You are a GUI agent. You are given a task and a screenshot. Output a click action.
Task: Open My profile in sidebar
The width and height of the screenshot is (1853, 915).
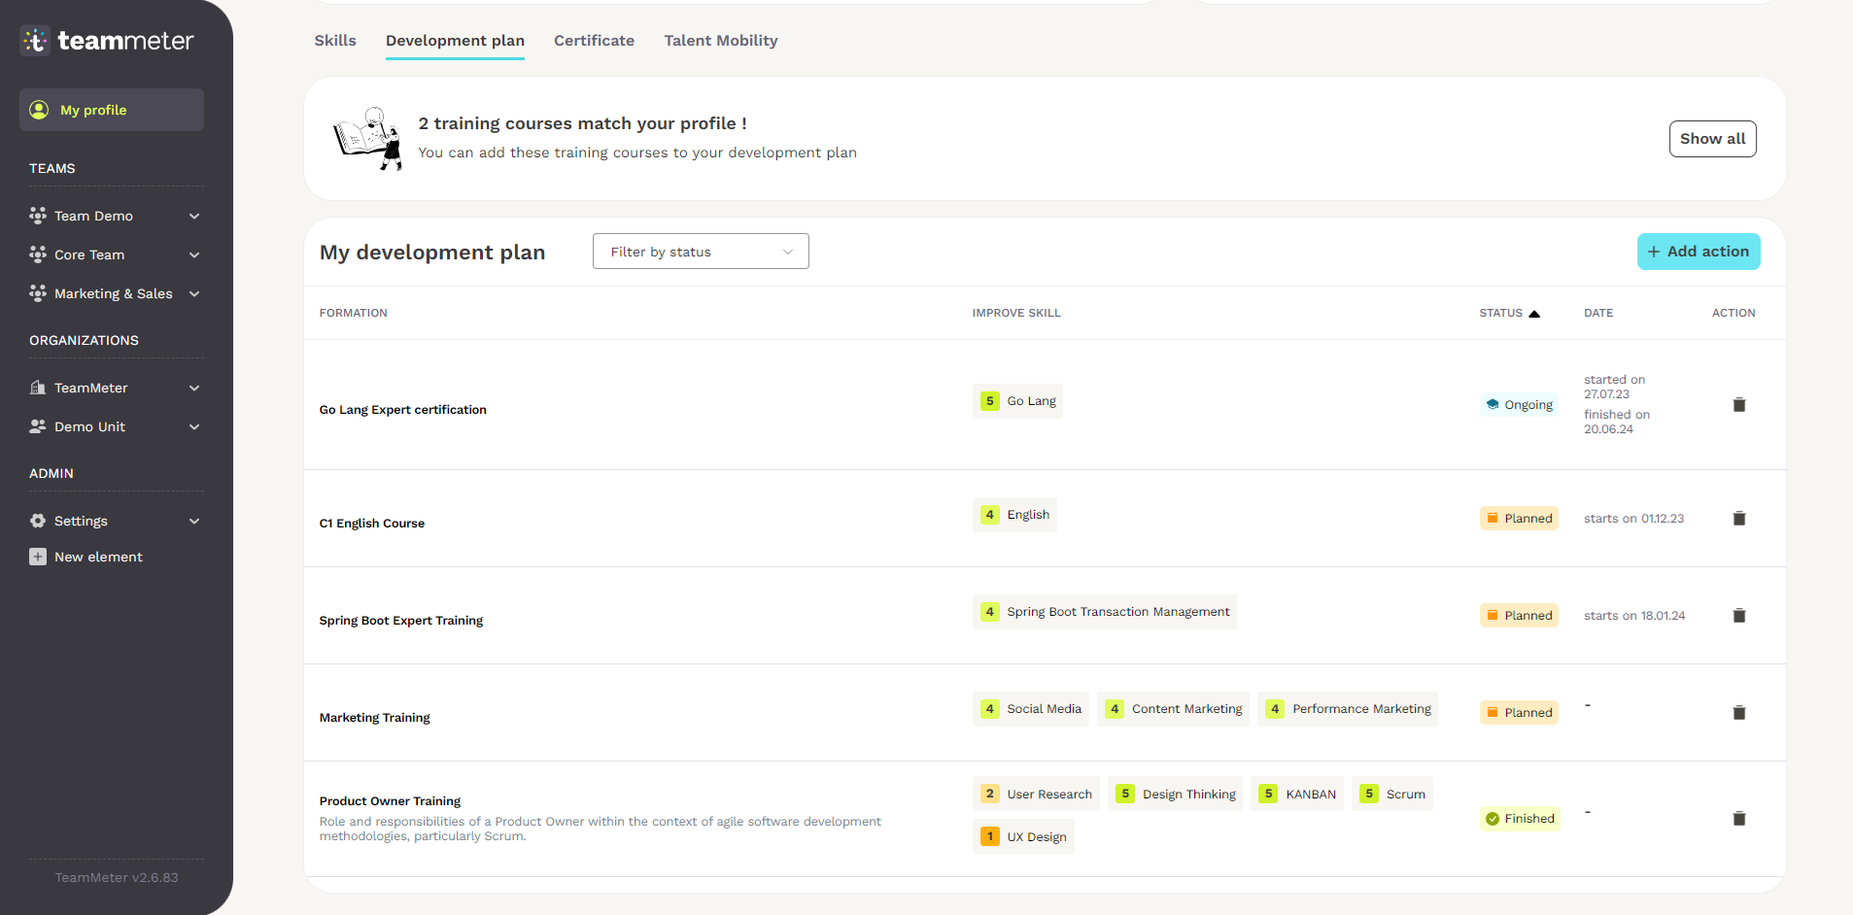coord(112,110)
